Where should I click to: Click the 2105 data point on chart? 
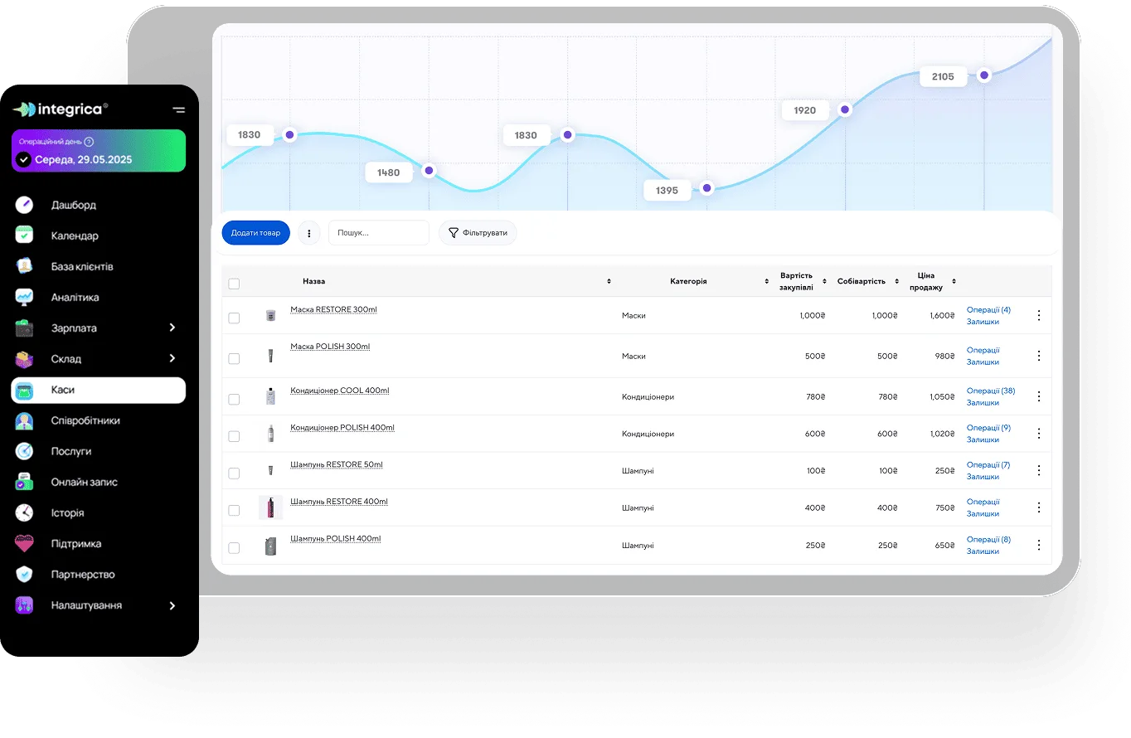pos(984,75)
